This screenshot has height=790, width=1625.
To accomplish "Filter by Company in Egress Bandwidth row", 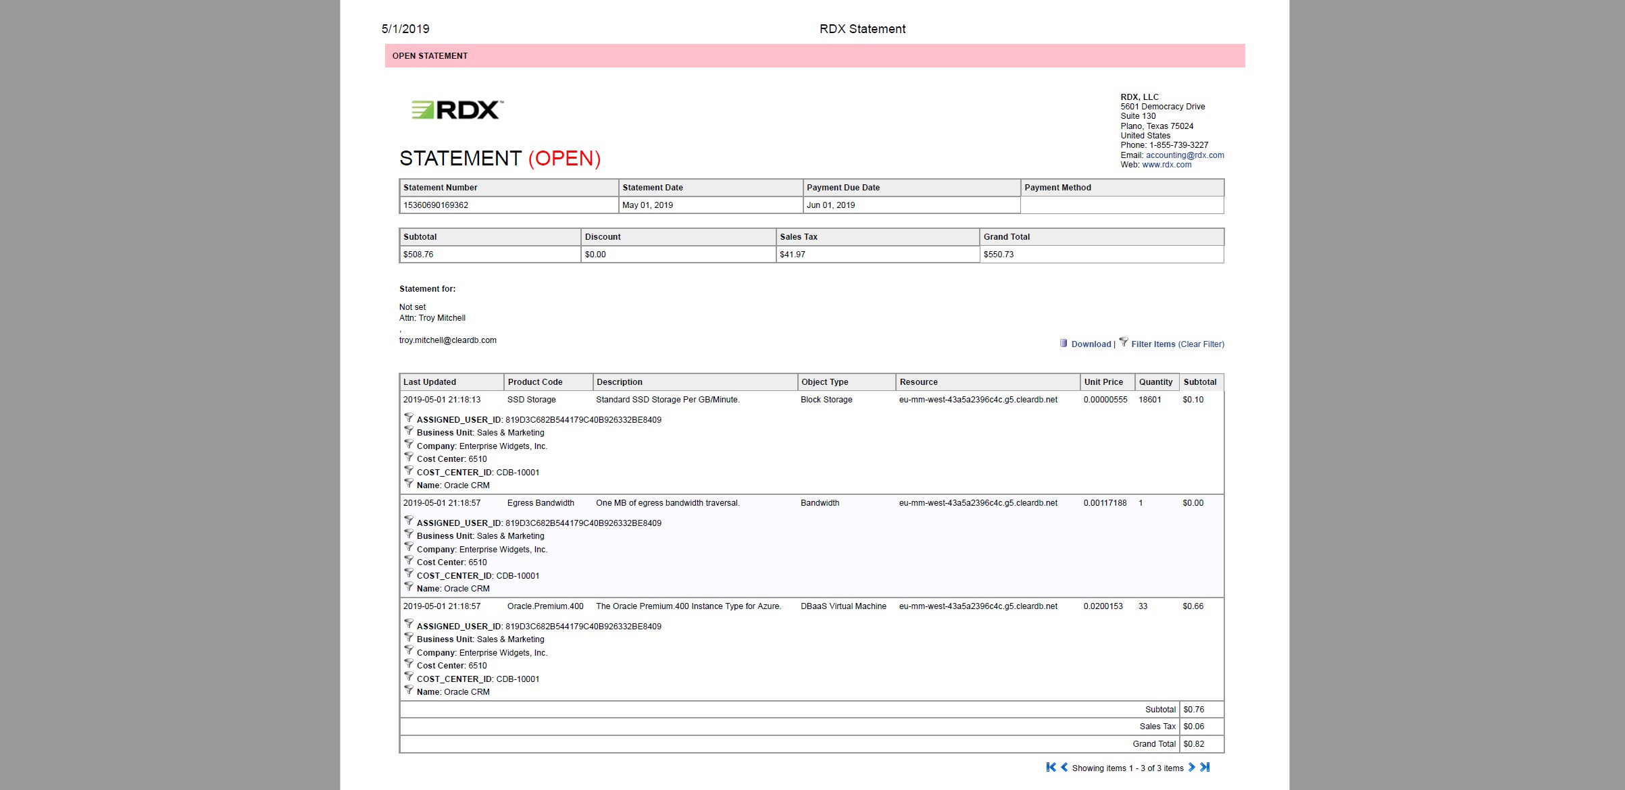I will coord(409,548).
